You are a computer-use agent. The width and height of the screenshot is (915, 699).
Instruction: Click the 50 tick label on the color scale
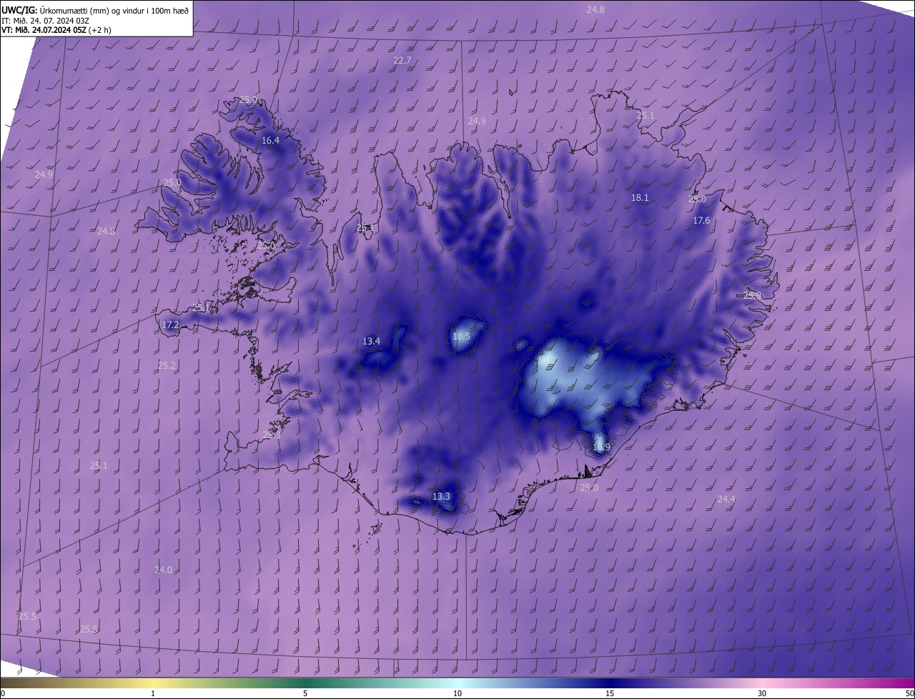[x=909, y=693]
